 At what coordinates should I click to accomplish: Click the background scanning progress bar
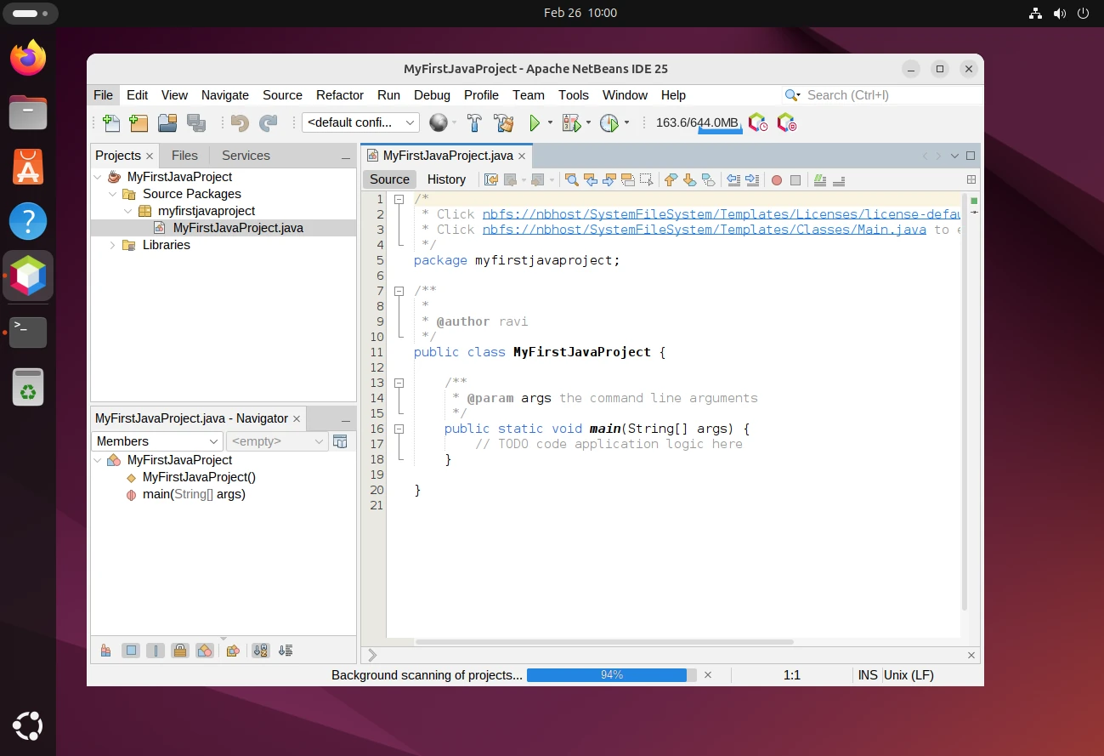[612, 675]
